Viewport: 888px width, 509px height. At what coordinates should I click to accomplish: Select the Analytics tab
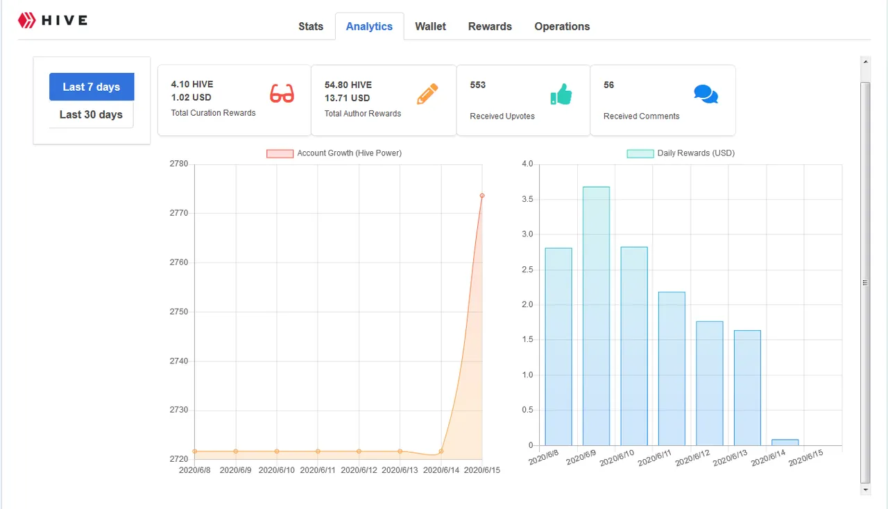click(x=369, y=26)
